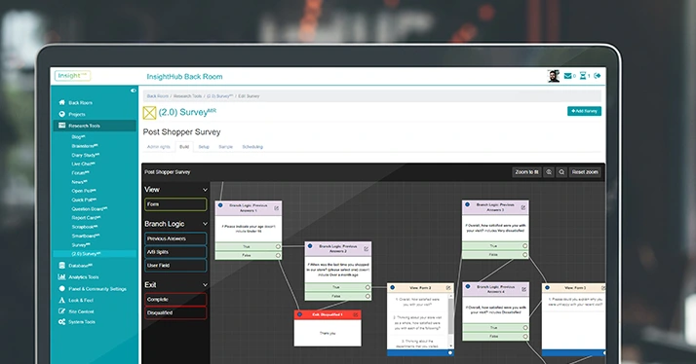Edit Branch Logic Previous Answers 1 node

coord(276,208)
